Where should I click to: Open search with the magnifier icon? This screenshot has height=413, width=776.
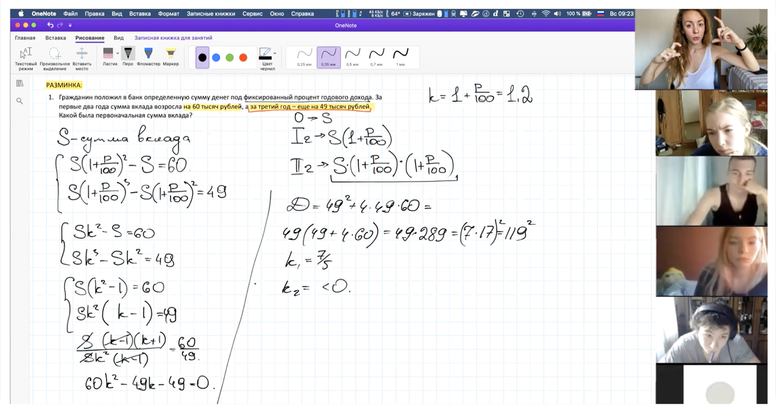click(x=19, y=101)
